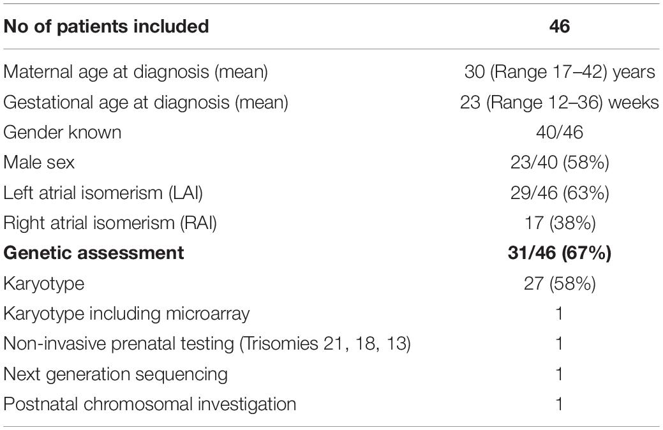Select the 40/46 value
The height and width of the screenshot is (430, 663).
560,132
